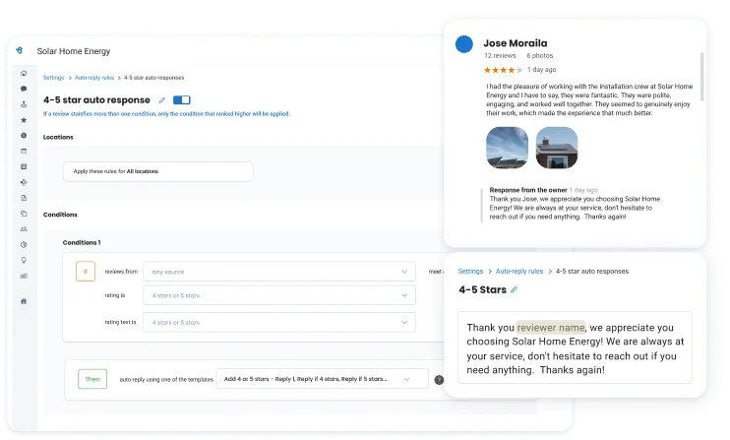
Task: Click '4-5 star auto responses' in main breadcrumb
Action: tap(153, 78)
